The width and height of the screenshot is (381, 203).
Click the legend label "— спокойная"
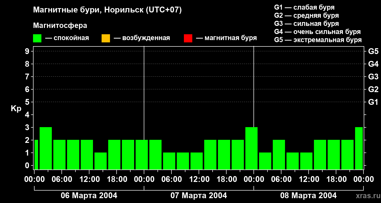[x=67, y=38]
